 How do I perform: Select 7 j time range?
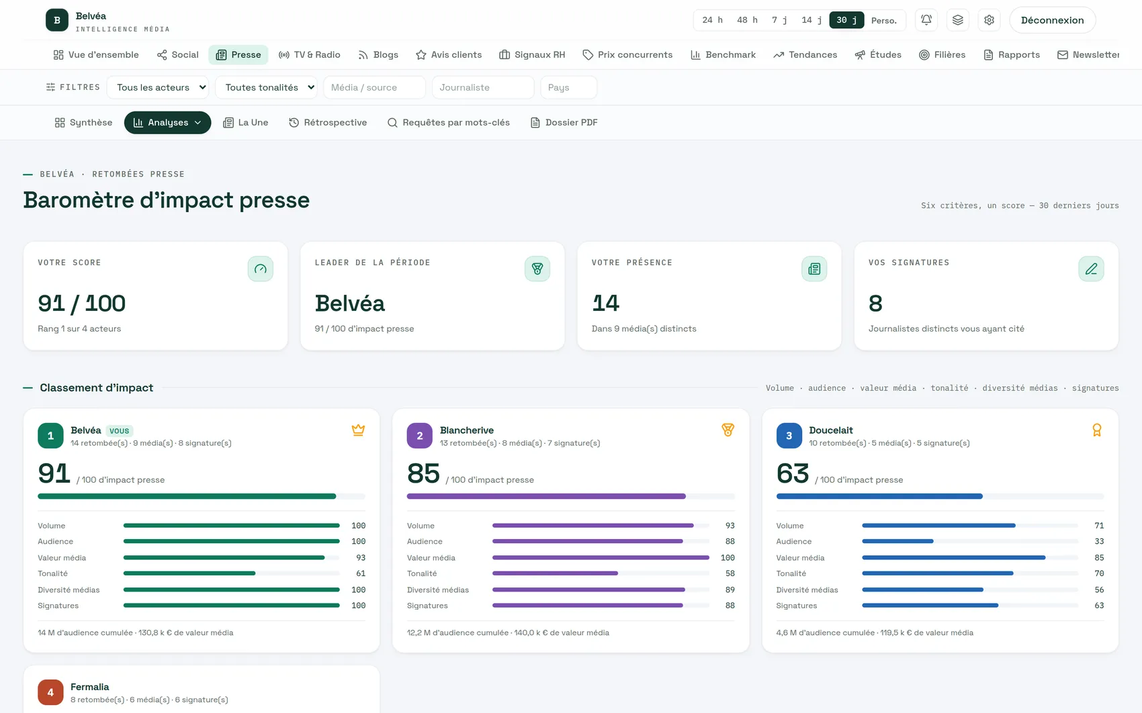pos(779,20)
